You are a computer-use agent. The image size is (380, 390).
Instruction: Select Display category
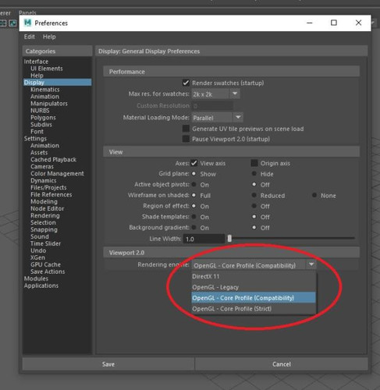click(57, 83)
